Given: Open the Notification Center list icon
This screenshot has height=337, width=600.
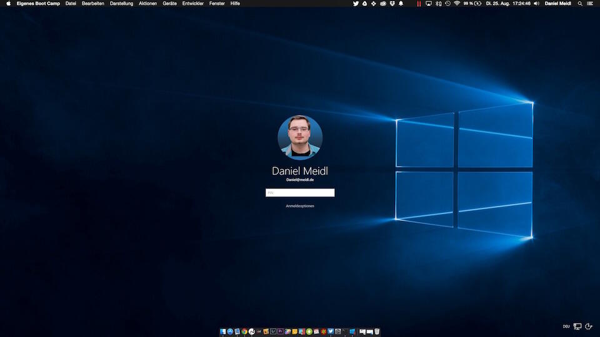Looking at the screenshot, I should pos(590,4).
